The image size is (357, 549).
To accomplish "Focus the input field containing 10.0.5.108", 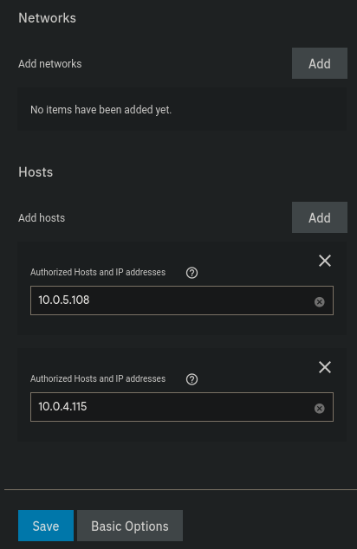I will pos(182,300).
